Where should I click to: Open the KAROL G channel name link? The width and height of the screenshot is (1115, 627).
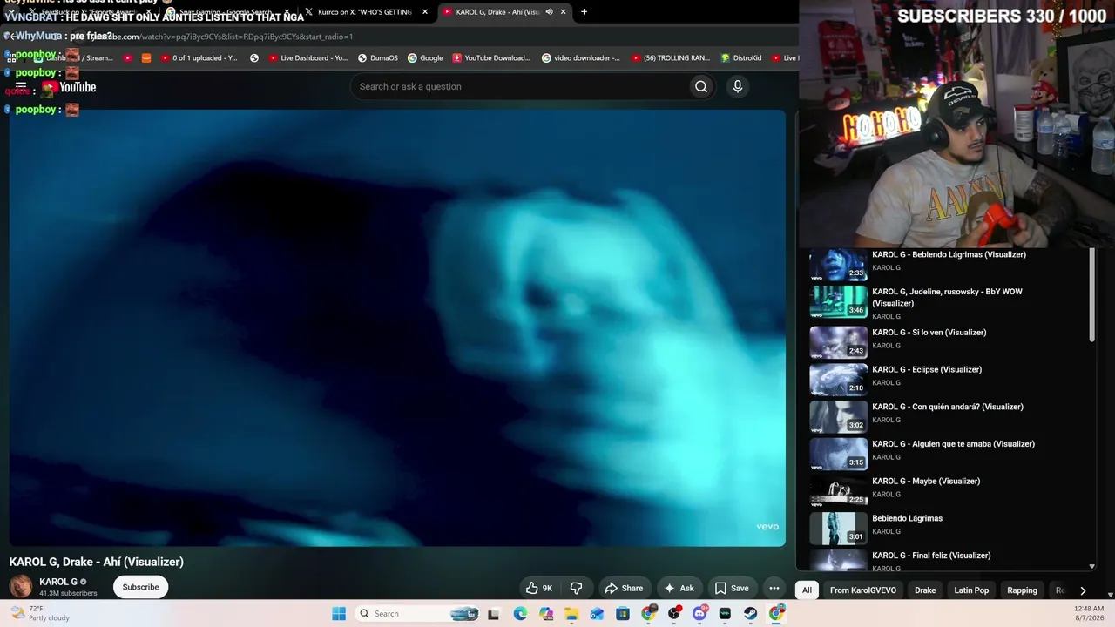pos(58,582)
